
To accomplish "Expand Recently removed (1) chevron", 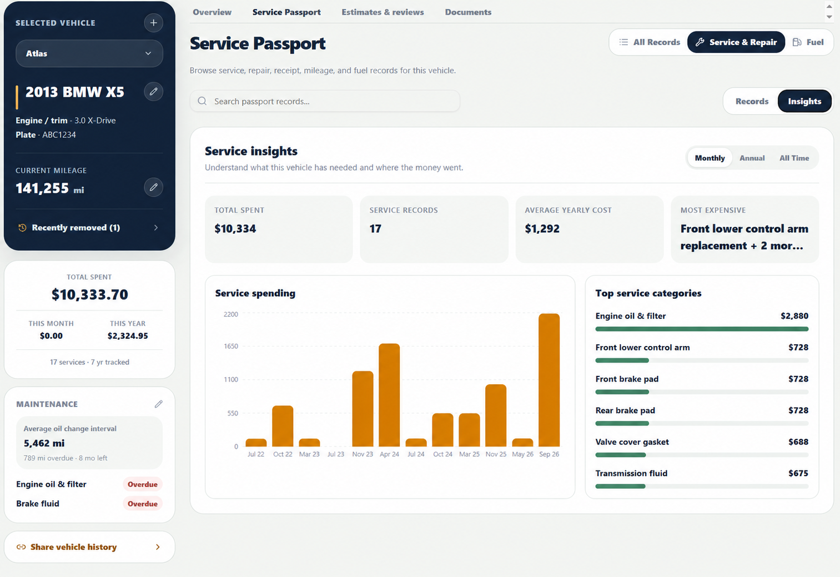I will (156, 228).
